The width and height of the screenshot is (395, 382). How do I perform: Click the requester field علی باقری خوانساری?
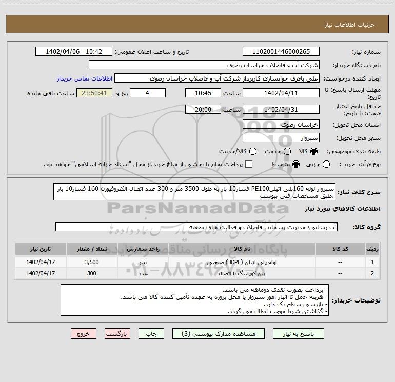point(217,78)
